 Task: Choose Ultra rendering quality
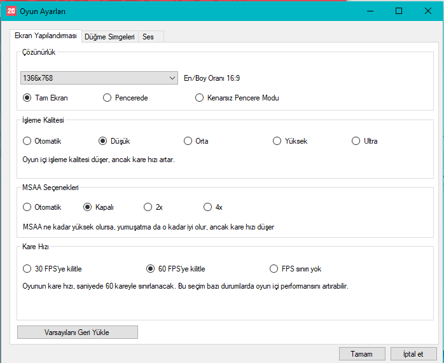(364, 141)
